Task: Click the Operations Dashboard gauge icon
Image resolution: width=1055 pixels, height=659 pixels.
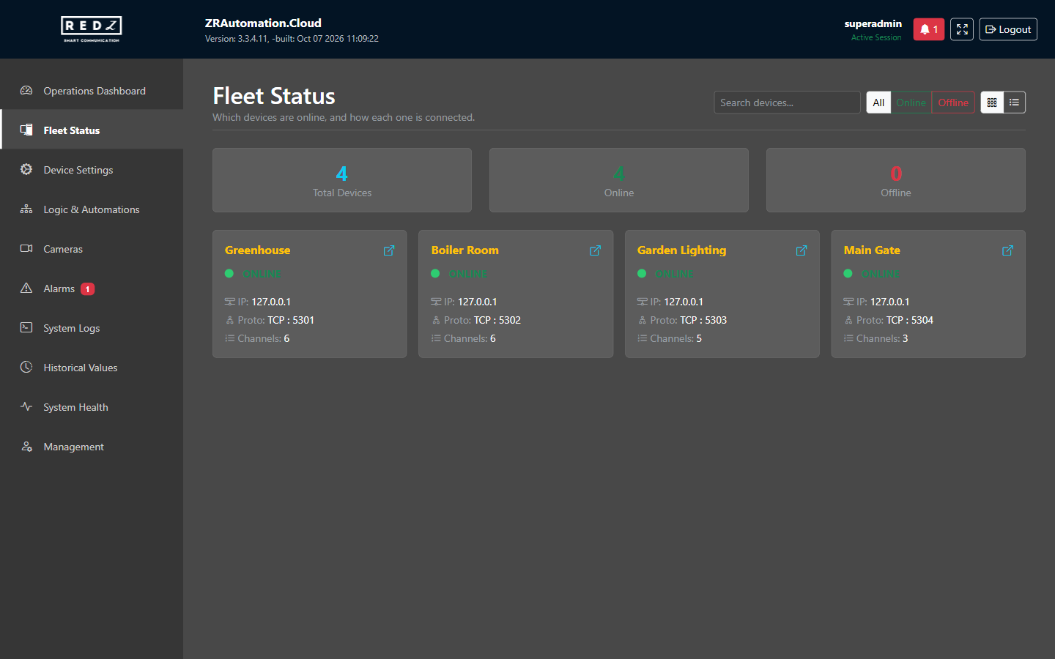Action: pyautogui.click(x=26, y=91)
